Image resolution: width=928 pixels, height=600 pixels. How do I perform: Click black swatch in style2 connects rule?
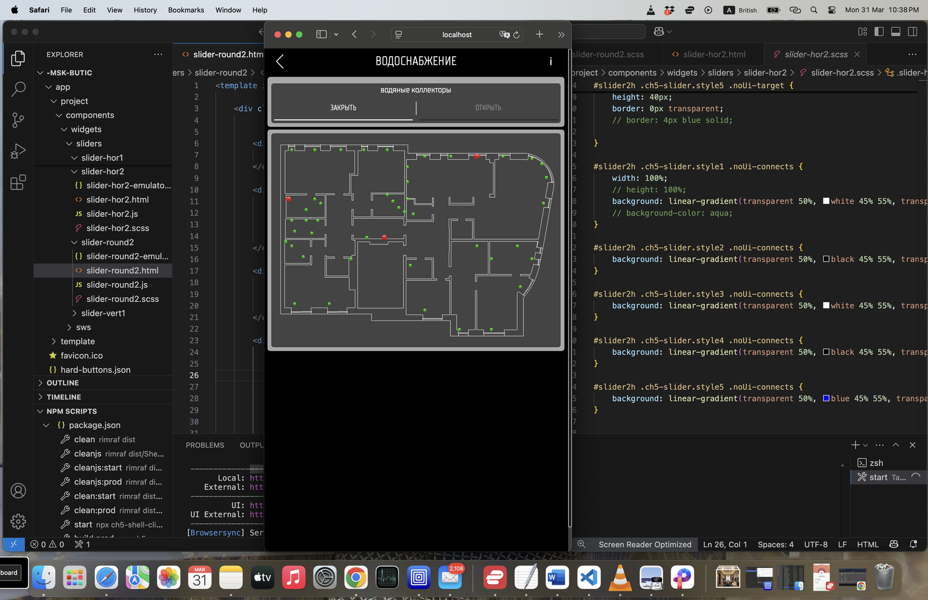click(826, 259)
